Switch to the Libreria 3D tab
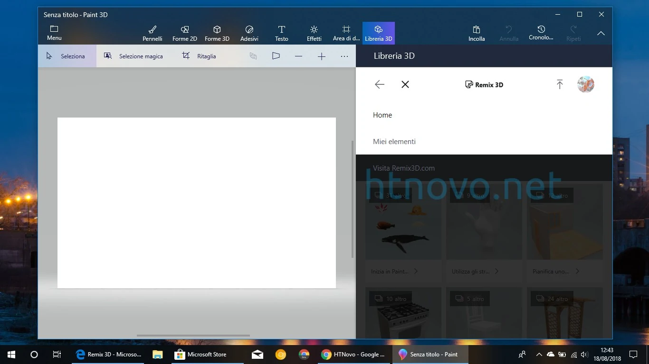The image size is (649, 364). pyautogui.click(x=379, y=33)
